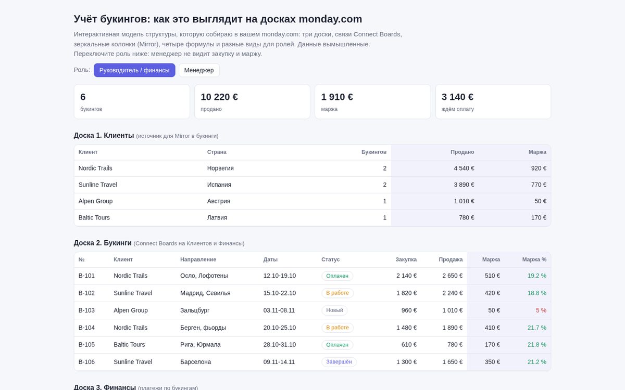Screen dimensions: 625x390
Task: Click the Барселона destination
Action: click(x=196, y=362)
